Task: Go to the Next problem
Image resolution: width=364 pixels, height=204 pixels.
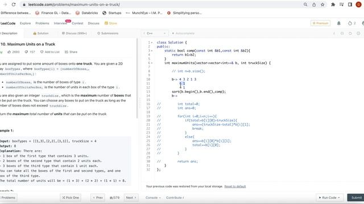Action: click(131, 198)
